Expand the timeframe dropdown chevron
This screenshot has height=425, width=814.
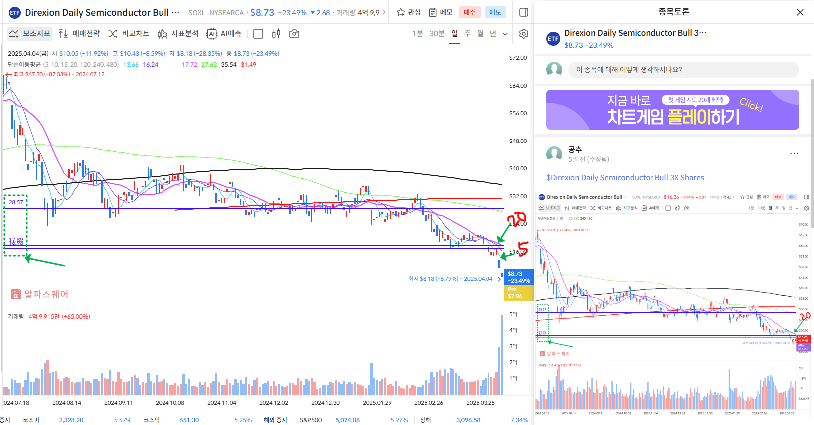505,34
